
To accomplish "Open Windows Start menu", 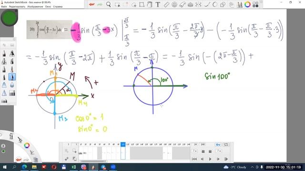I will (4, 167).
